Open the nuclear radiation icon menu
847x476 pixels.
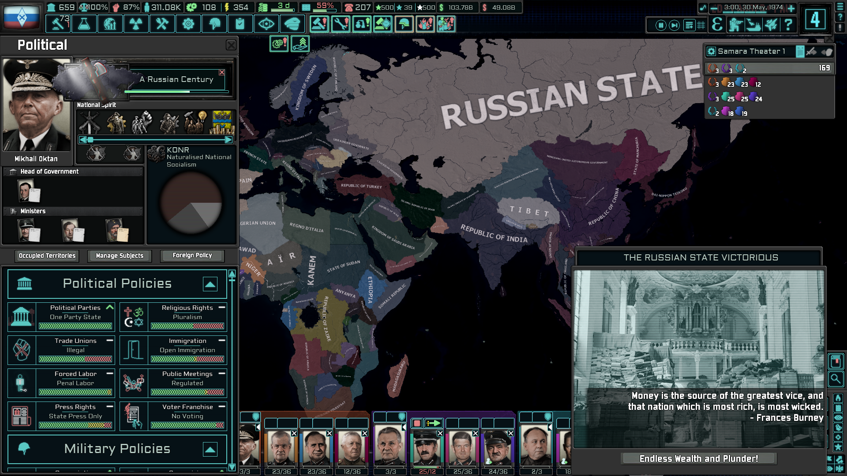pos(136,24)
